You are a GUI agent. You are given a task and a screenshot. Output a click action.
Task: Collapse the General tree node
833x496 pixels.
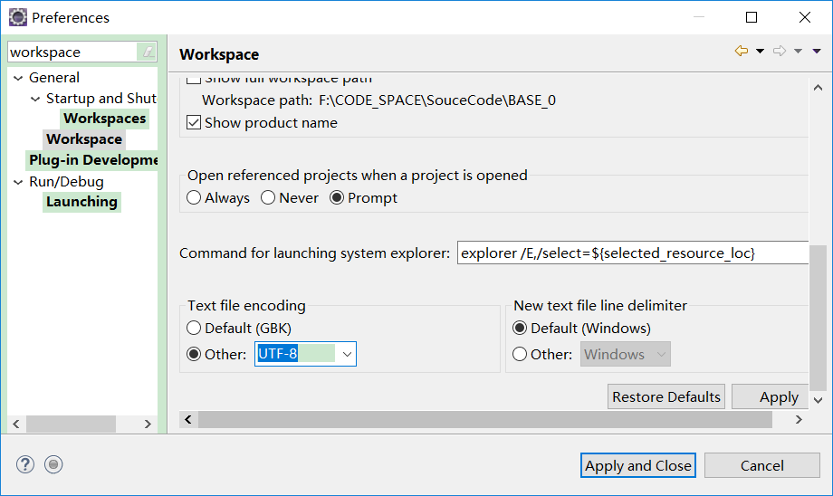pyautogui.click(x=18, y=78)
